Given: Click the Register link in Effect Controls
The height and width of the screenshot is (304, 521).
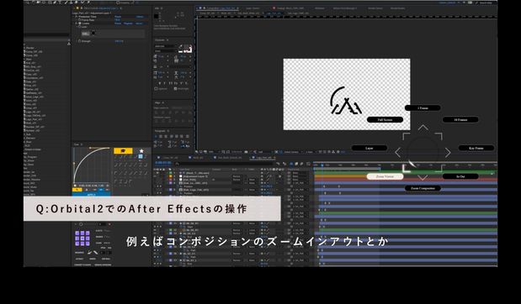Looking at the screenshot, I should (x=128, y=24).
